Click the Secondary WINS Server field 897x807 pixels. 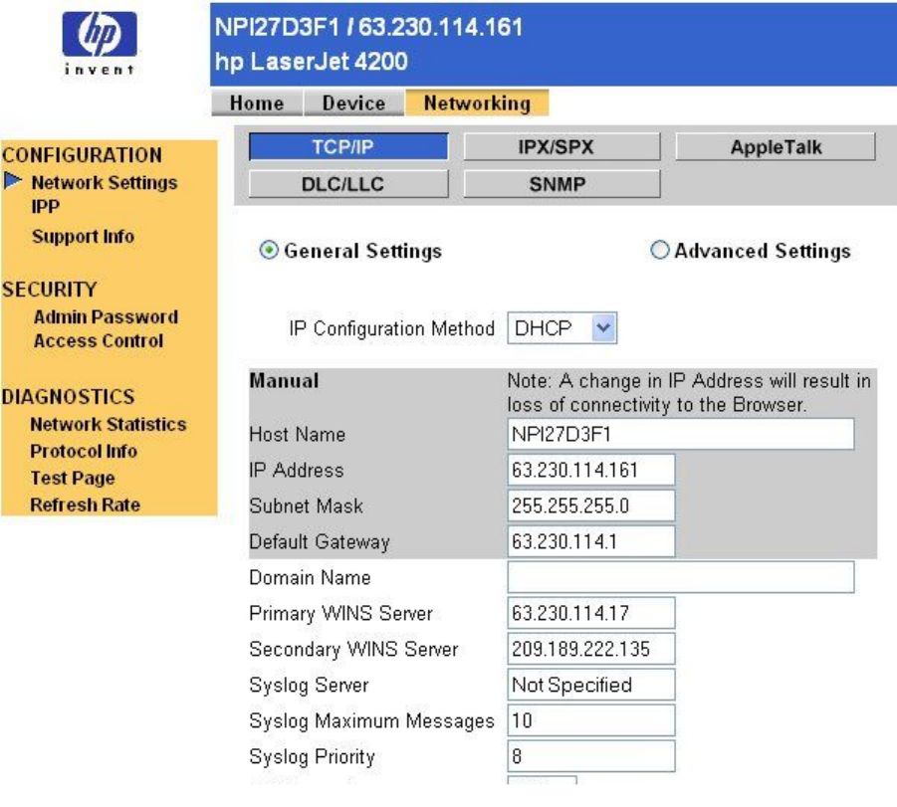coord(591,649)
